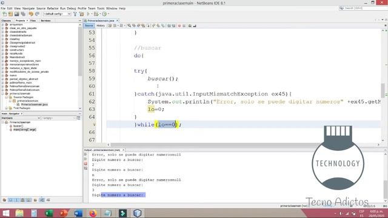Expand the arraysmain project node
388x218 pixels.
coord(2,24)
